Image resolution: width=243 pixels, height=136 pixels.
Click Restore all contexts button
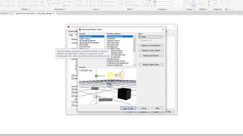click(151, 56)
